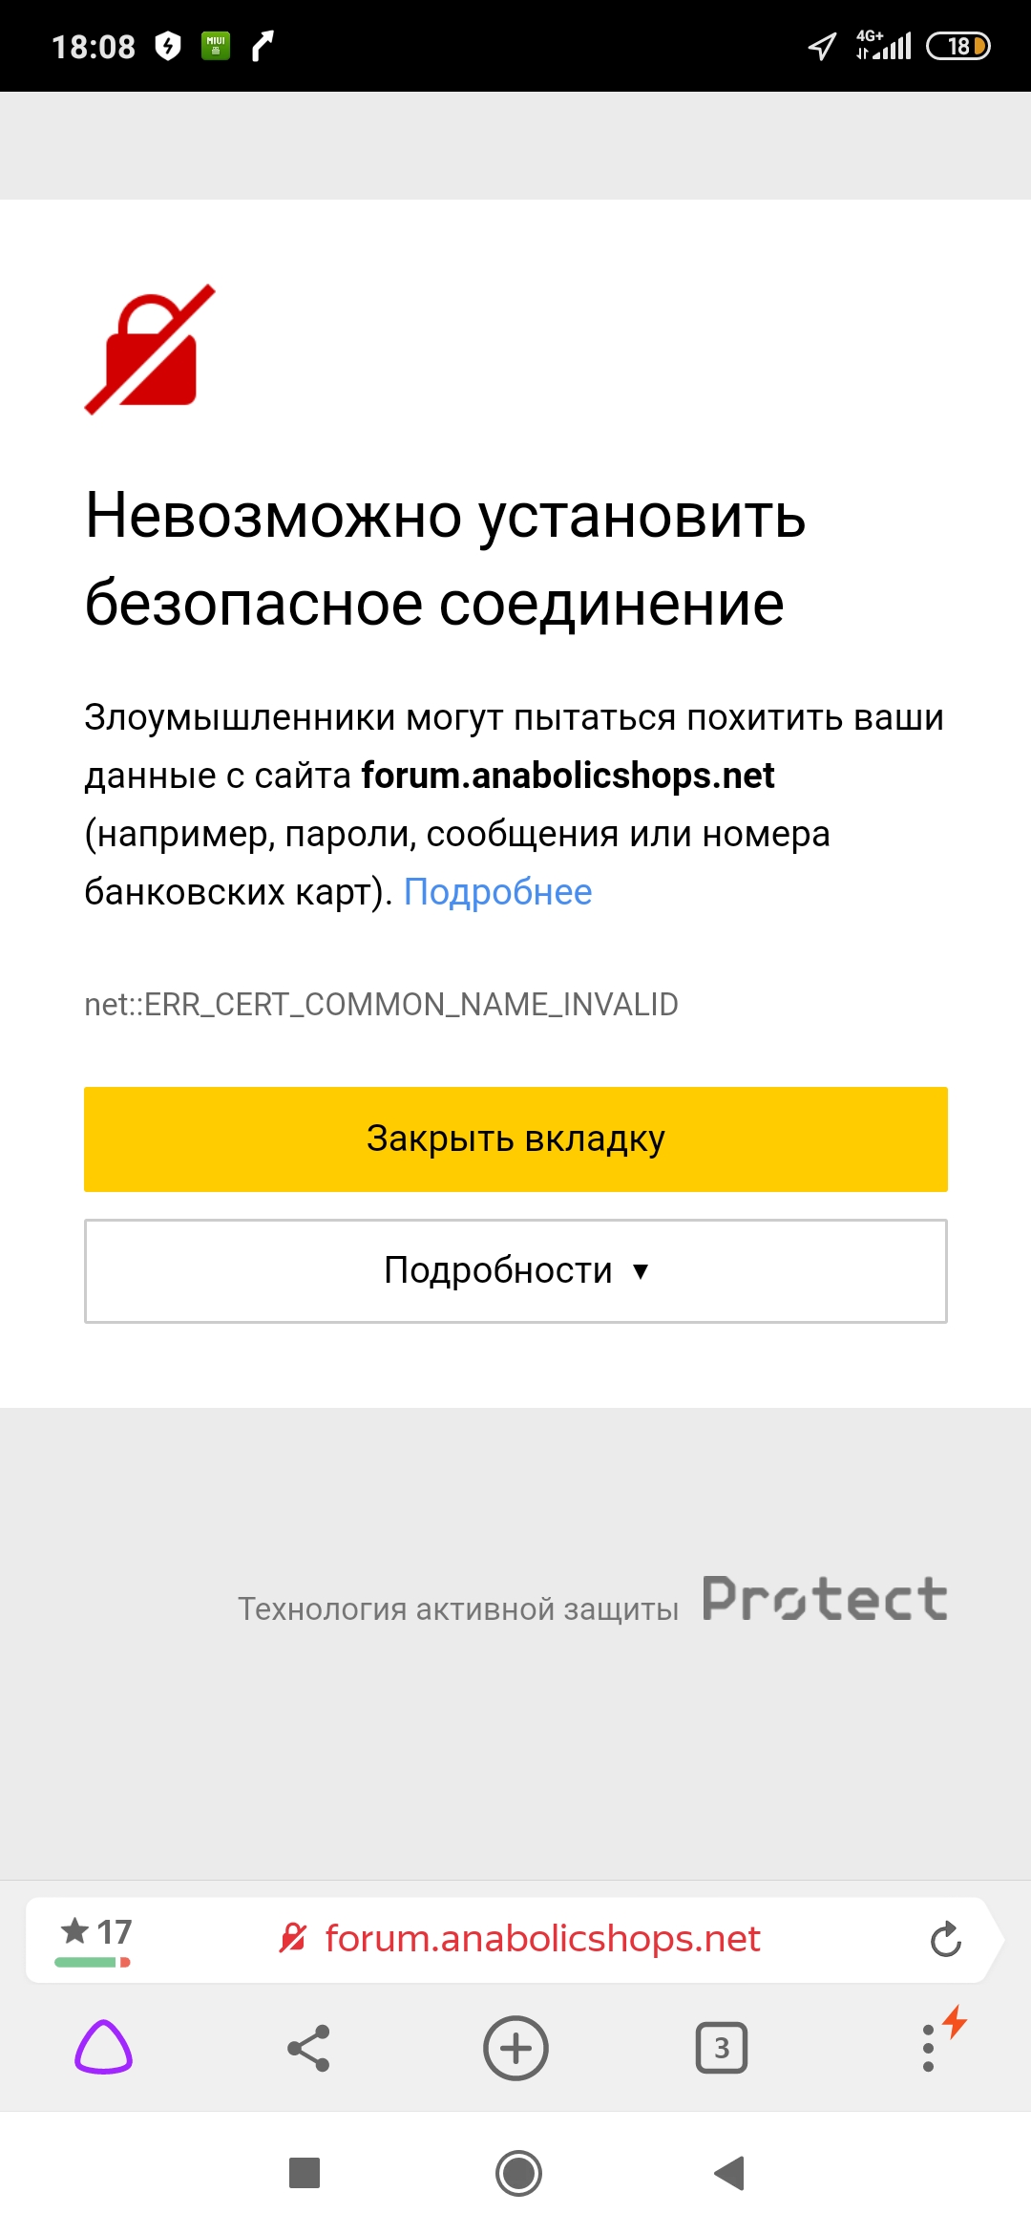Screen dimensions: 1031x2235
Task: Tap the Android home circle button
Action: click(x=518, y=2173)
